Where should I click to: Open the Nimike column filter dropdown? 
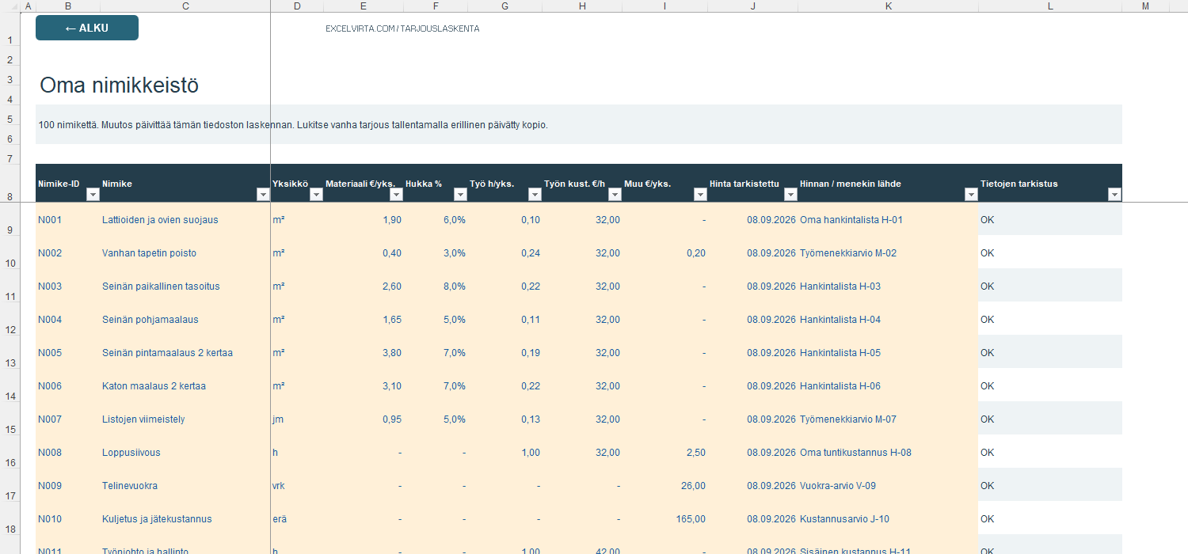[x=263, y=195]
